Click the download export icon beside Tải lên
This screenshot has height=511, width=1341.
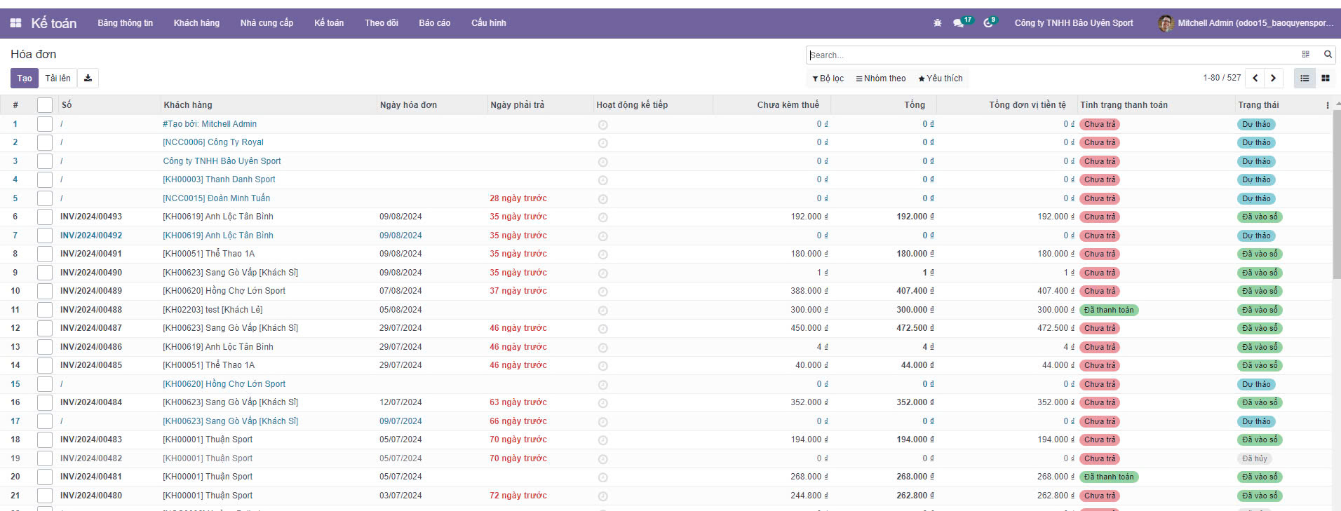(88, 79)
